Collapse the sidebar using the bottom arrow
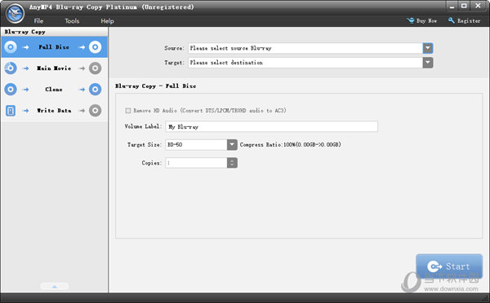 tap(55, 286)
